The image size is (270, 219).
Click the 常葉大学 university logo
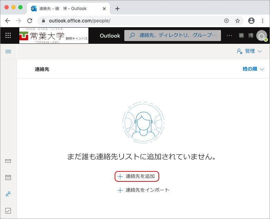[54, 36]
